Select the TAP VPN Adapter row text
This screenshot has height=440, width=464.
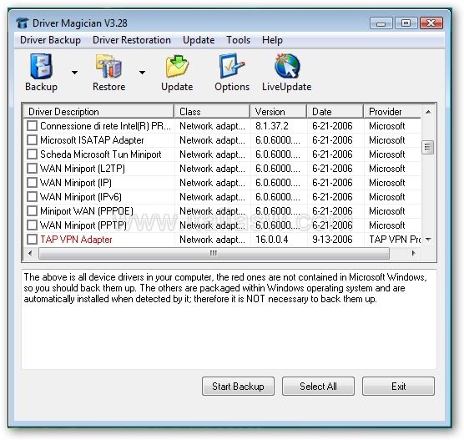pyautogui.click(x=76, y=240)
